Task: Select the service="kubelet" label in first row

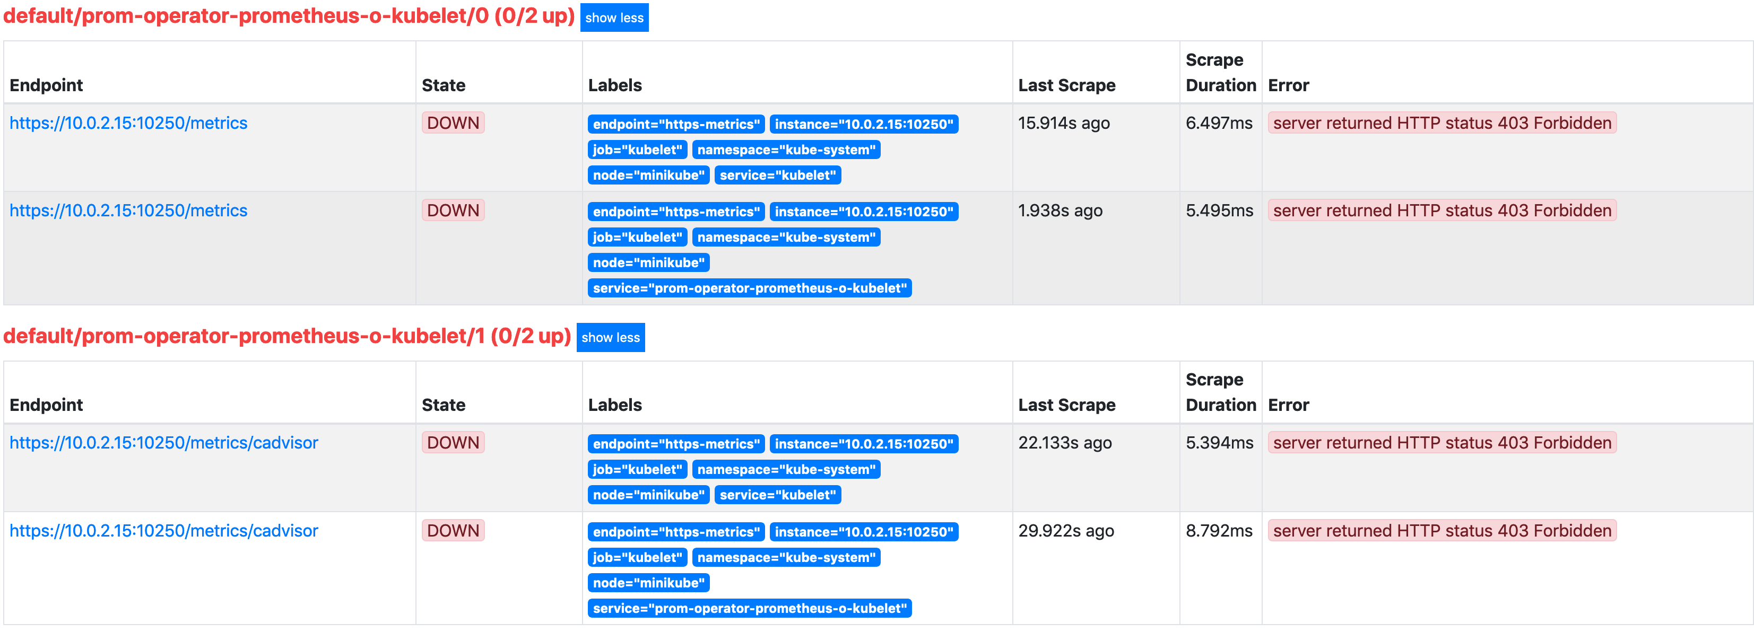Action: point(778,175)
